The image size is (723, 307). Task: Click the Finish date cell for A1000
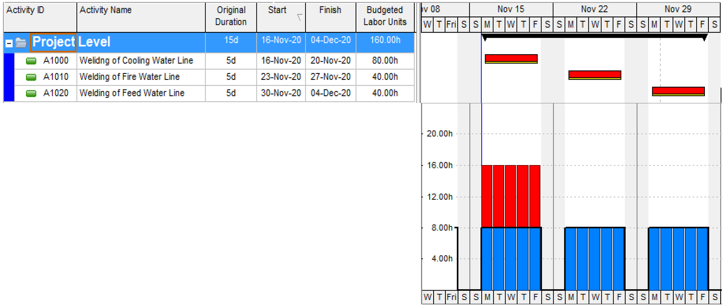[330, 61]
